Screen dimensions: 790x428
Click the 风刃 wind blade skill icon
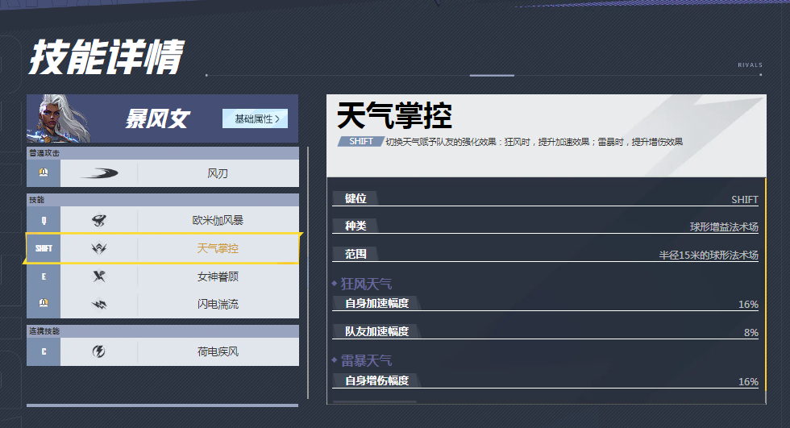pos(98,173)
